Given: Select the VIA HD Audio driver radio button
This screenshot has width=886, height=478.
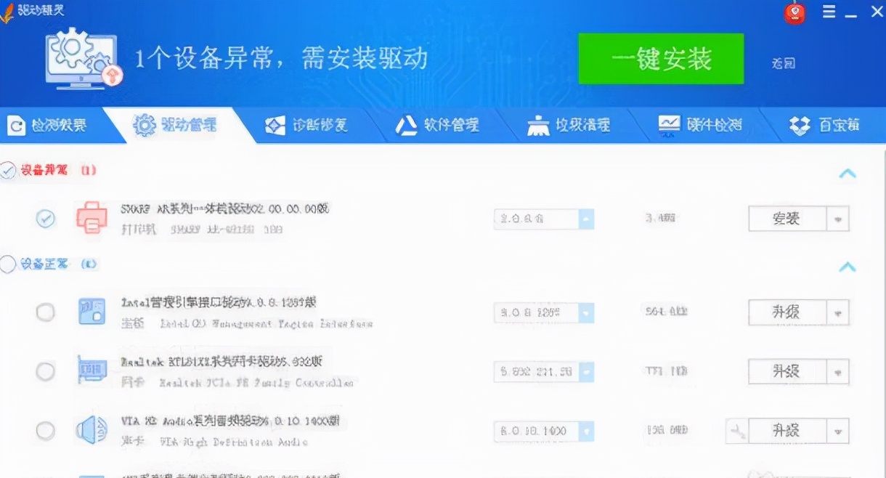Looking at the screenshot, I should (x=45, y=430).
